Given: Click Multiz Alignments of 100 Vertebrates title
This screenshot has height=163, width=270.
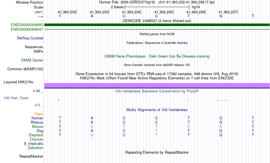Looking at the screenshot, I should point(157,110).
